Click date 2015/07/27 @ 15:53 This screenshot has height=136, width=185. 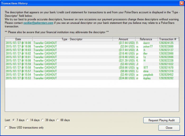tap(18, 78)
